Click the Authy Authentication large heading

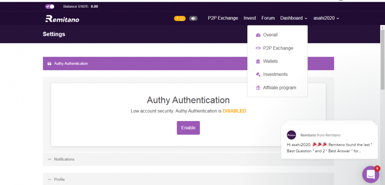pyautogui.click(x=188, y=100)
